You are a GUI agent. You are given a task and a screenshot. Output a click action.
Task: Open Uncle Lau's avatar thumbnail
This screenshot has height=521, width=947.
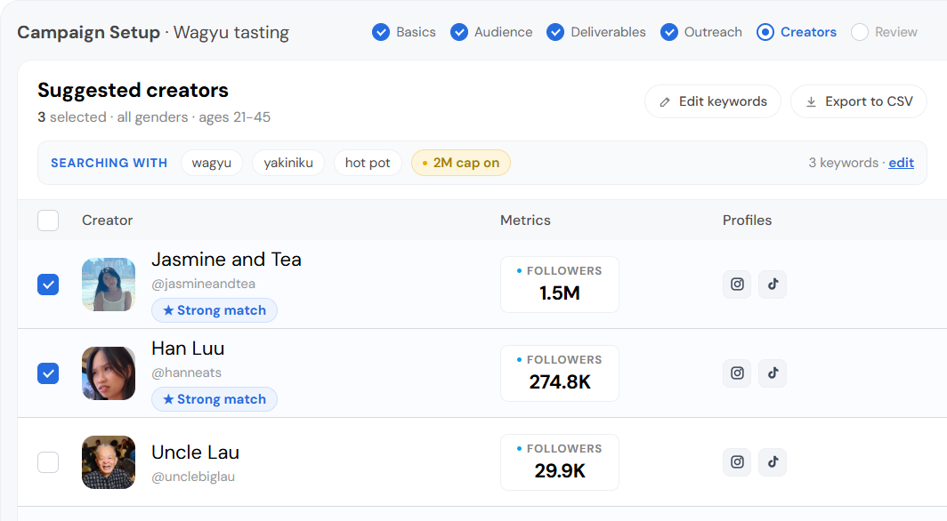tap(109, 462)
